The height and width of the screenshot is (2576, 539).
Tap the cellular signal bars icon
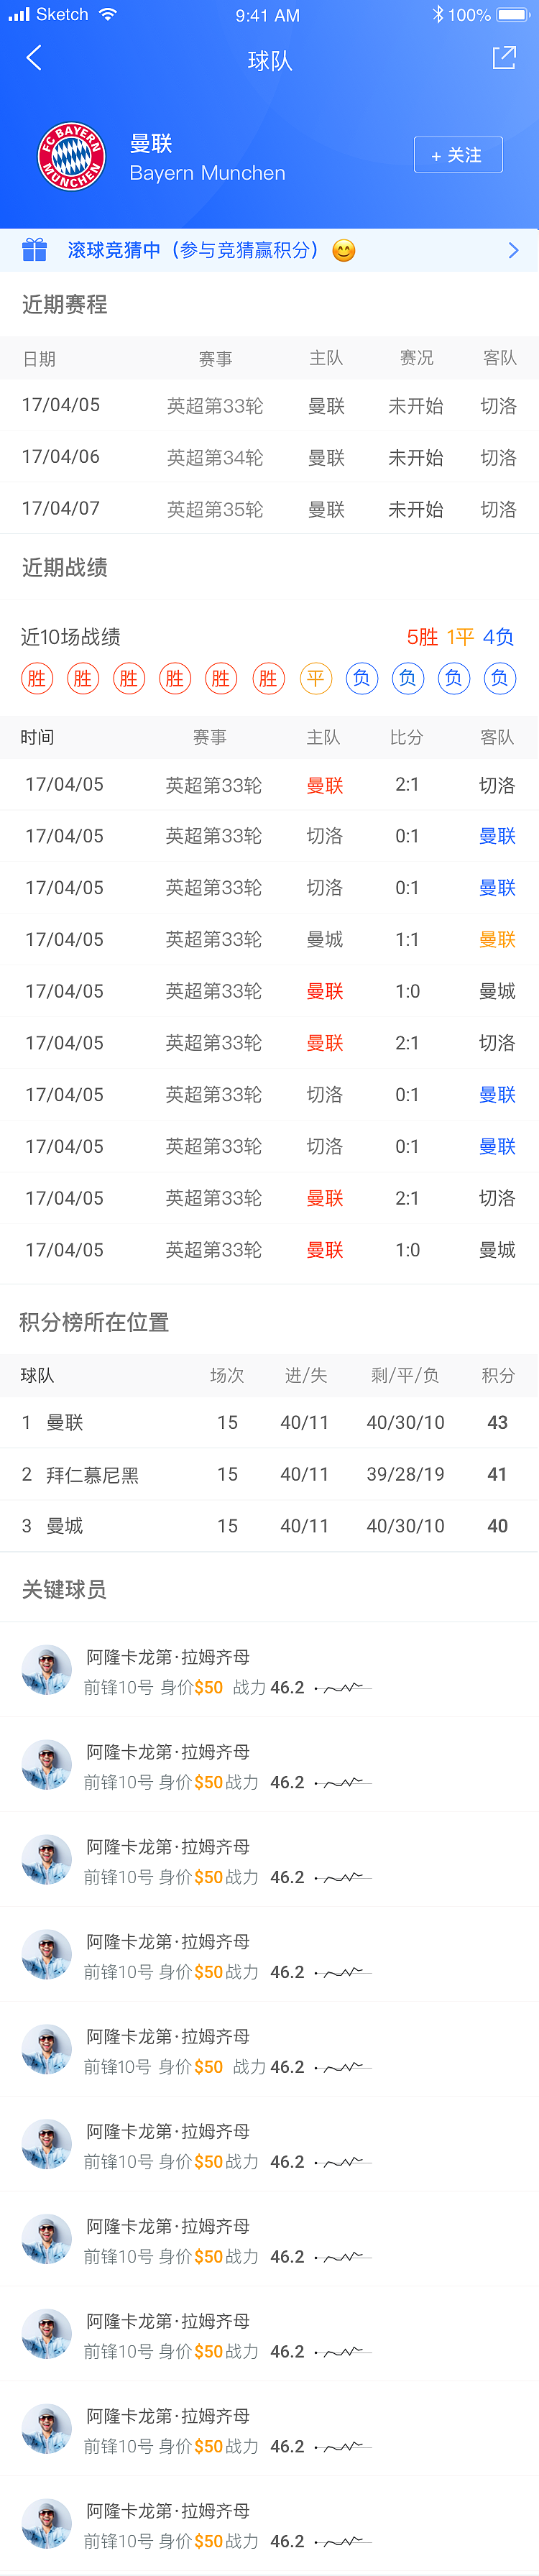pyautogui.click(x=19, y=15)
